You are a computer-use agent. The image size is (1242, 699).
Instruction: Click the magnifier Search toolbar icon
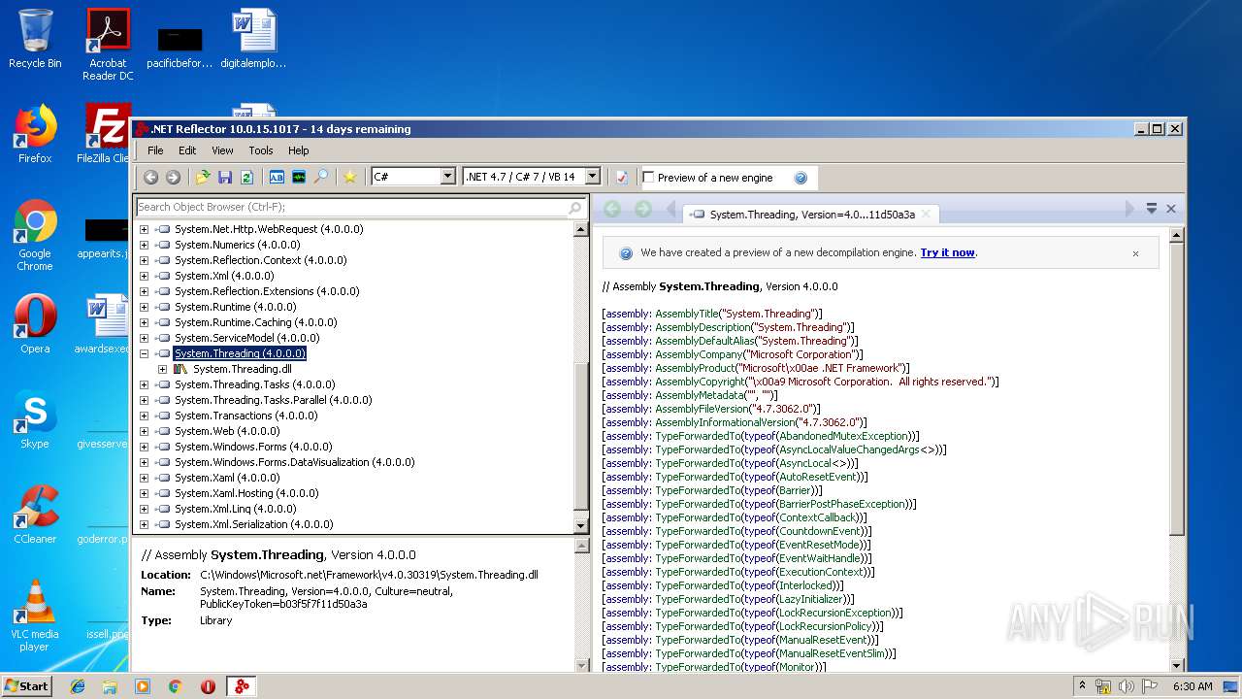[x=321, y=177]
